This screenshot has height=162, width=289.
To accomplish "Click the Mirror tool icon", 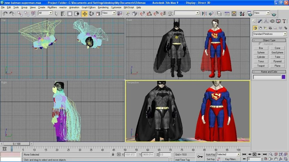I will point(204,13).
